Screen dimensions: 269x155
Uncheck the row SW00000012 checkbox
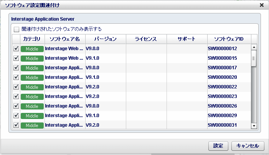(16, 49)
